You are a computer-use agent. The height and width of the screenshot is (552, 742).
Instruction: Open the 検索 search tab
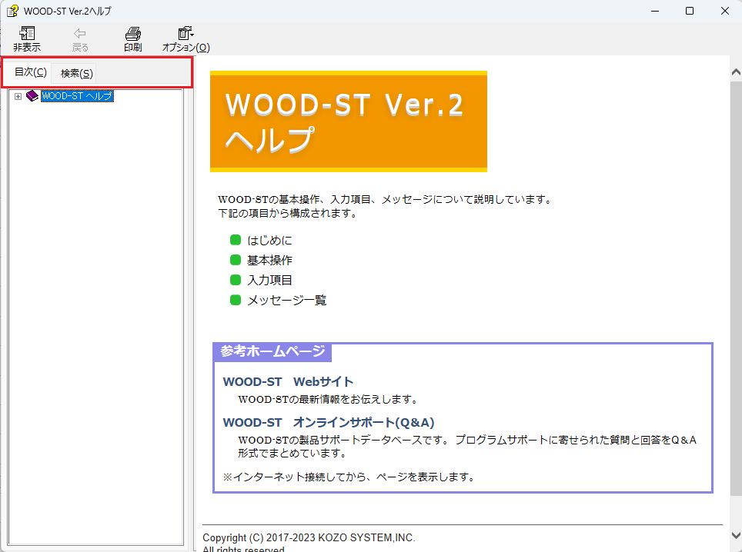pyautogui.click(x=77, y=74)
